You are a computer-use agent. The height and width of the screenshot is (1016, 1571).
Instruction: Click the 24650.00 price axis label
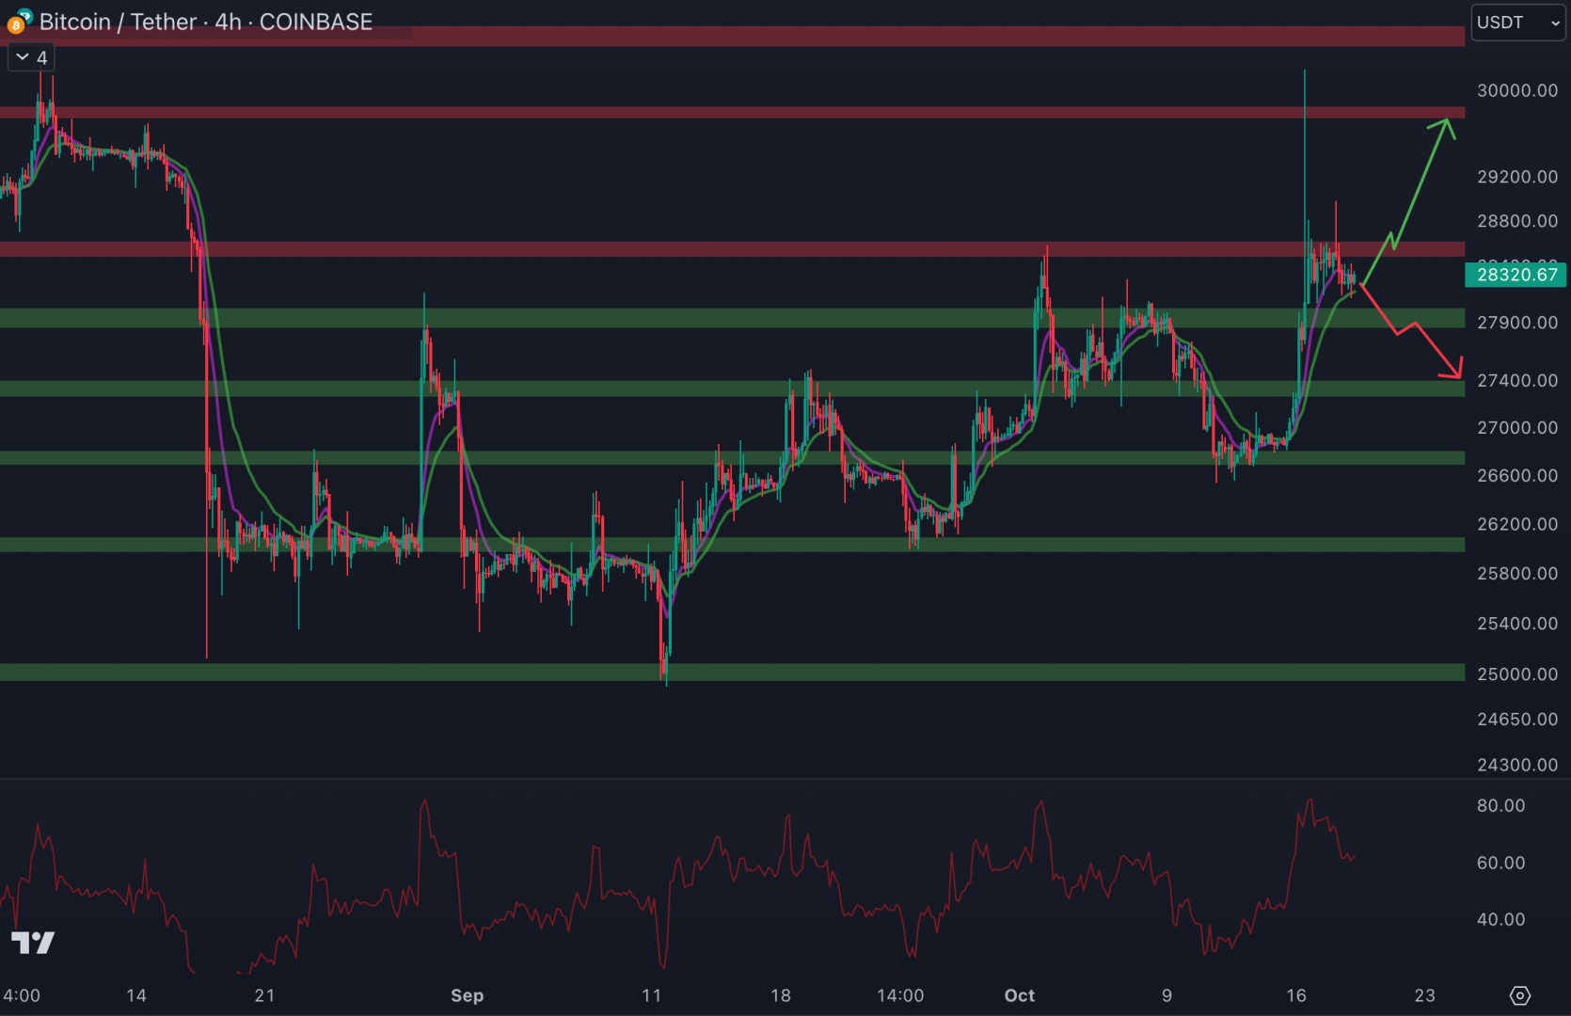[1517, 720]
